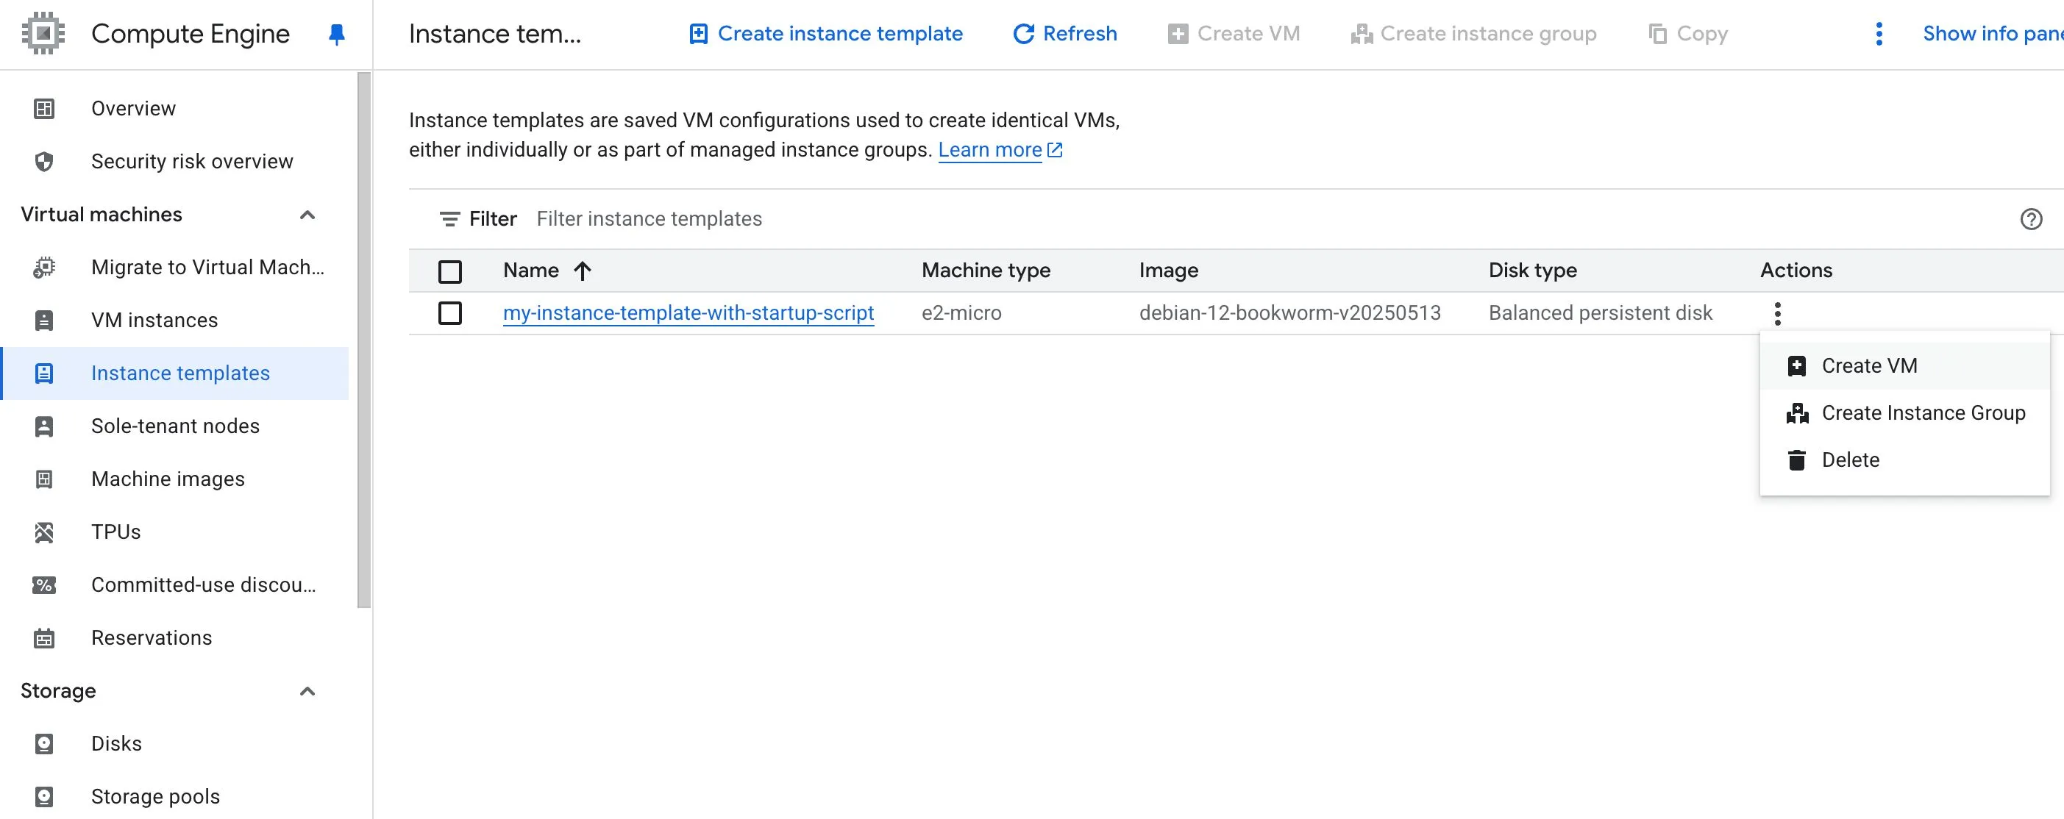This screenshot has height=819, width=2064.
Task: Open the help question mark icon
Action: pyautogui.click(x=2030, y=218)
